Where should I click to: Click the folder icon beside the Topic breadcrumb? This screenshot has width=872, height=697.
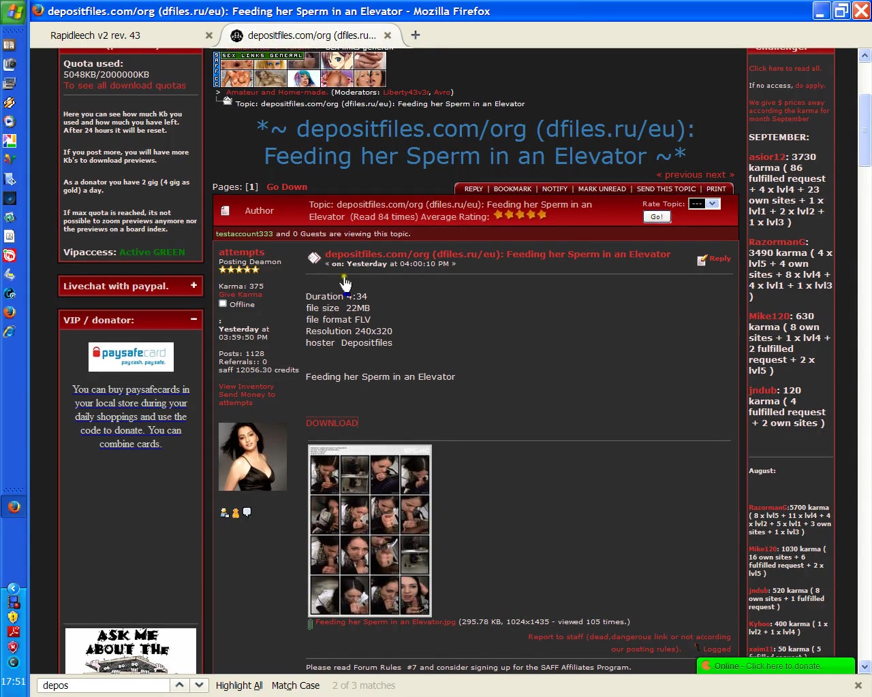228,100
